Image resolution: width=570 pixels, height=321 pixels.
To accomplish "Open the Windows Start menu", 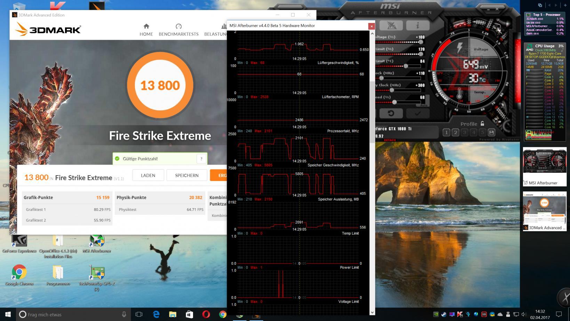I will click(x=8, y=314).
